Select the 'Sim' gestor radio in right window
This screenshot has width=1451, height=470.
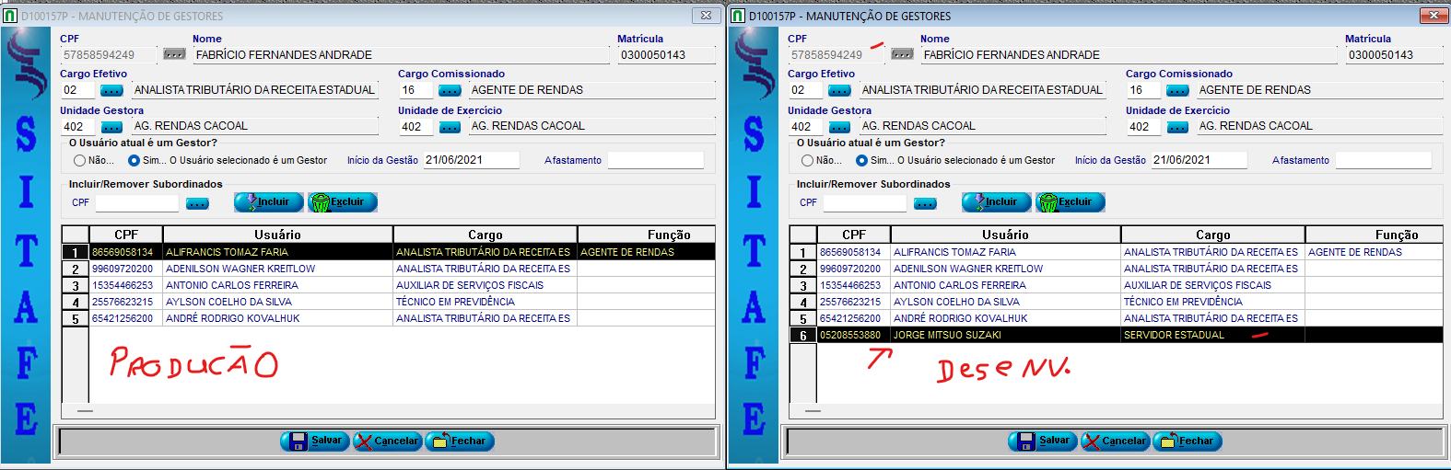(861, 161)
